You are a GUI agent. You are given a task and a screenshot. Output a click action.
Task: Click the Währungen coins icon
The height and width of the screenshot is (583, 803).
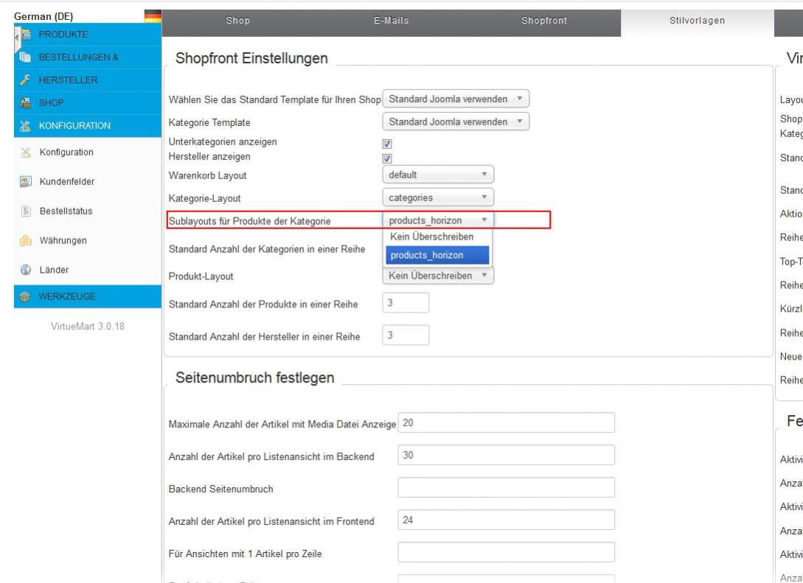(26, 241)
